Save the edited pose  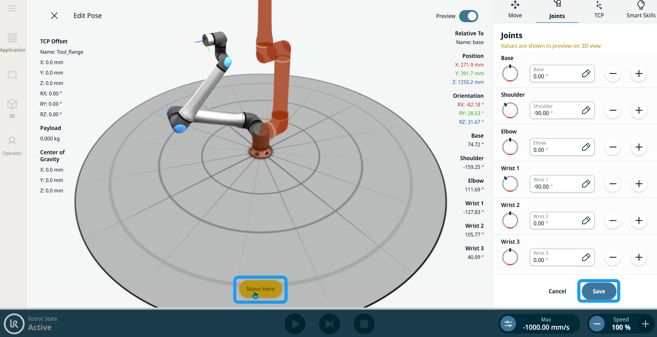[x=598, y=291]
